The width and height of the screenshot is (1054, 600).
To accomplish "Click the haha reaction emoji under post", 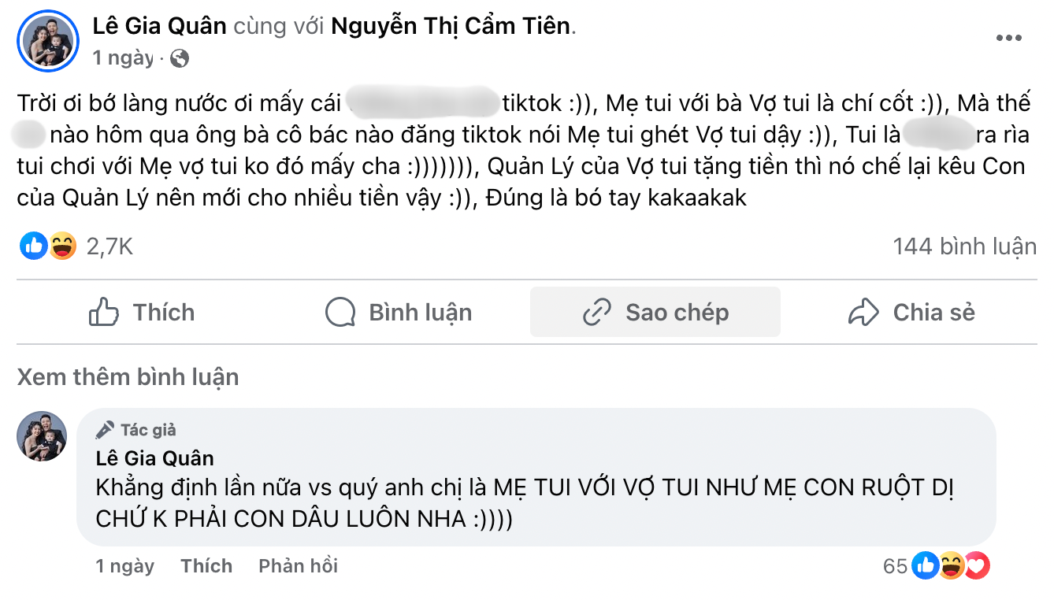I will [x=62, y=246].
